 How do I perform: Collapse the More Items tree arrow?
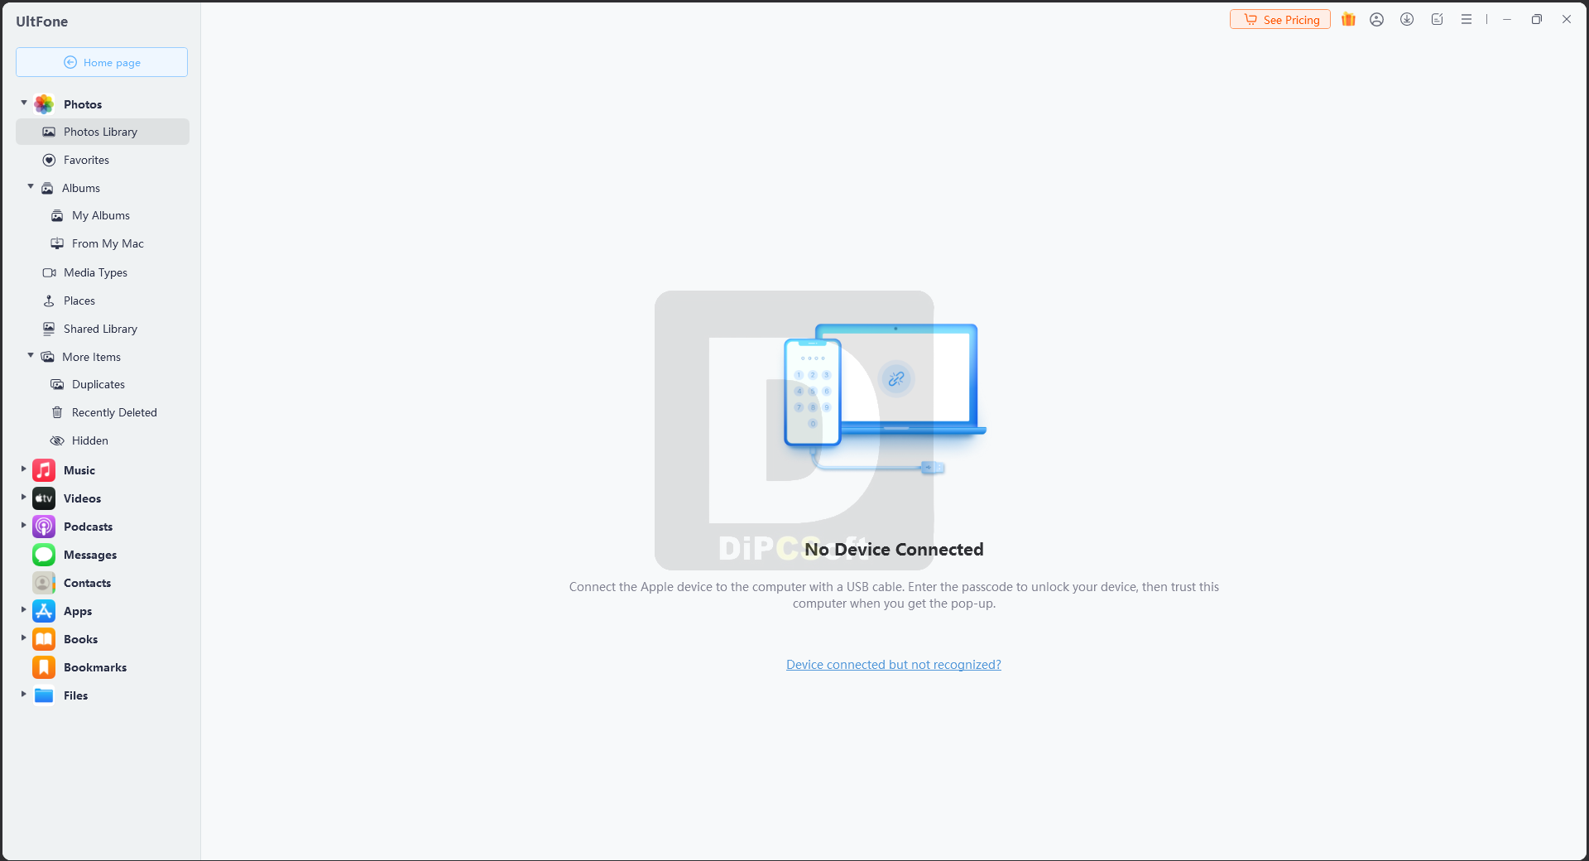(x=31, y=356)
